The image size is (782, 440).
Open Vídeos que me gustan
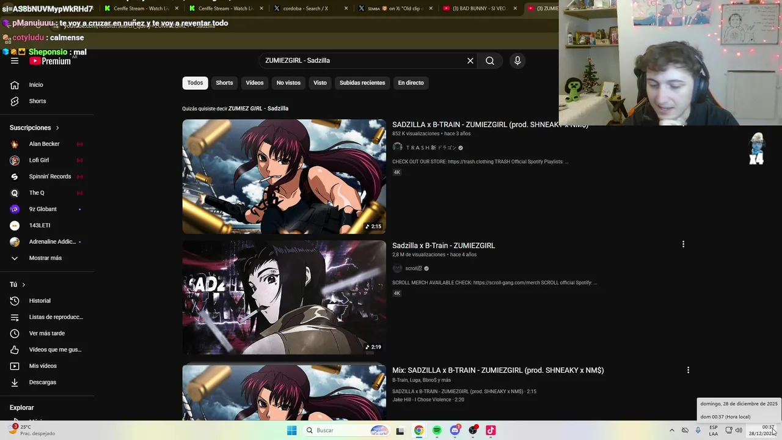click(46, 350)
